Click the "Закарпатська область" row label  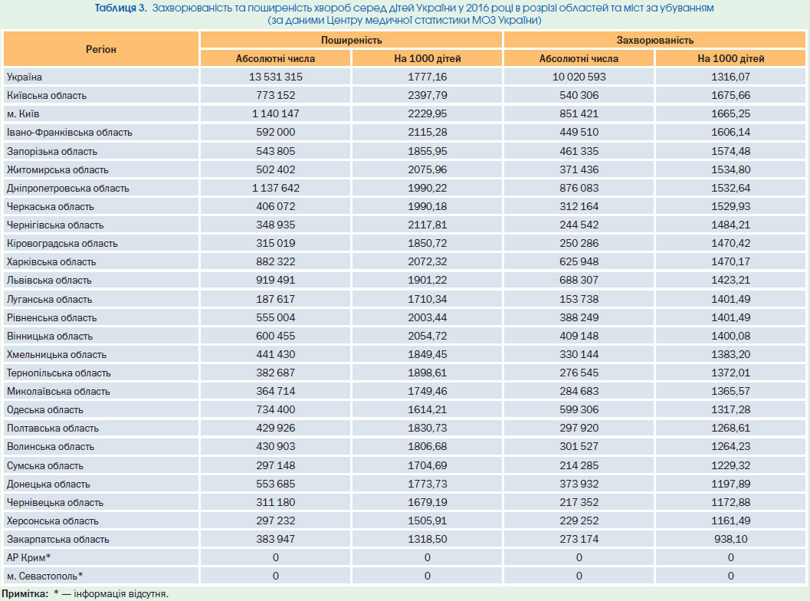(58, 540)
